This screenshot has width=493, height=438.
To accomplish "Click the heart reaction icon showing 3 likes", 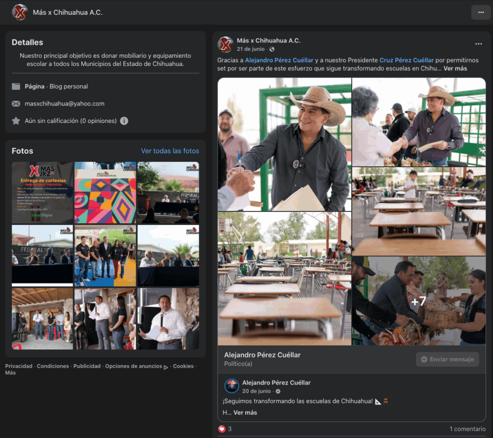I will tap(221, 428).
